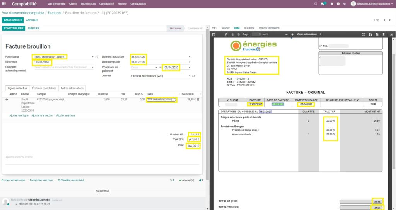Screen dimensions: 396x210
Task: Click ANNULER next to COMPTABILISER
Action: coord(33,29)
